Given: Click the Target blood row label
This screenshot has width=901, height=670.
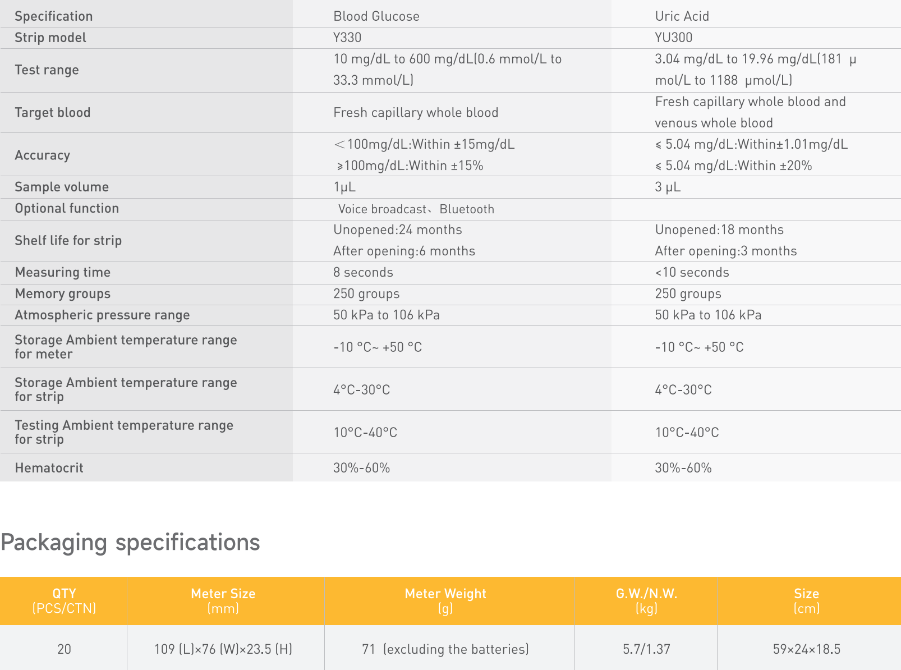Looking at the screenshot, I should (x=52, y=113).
